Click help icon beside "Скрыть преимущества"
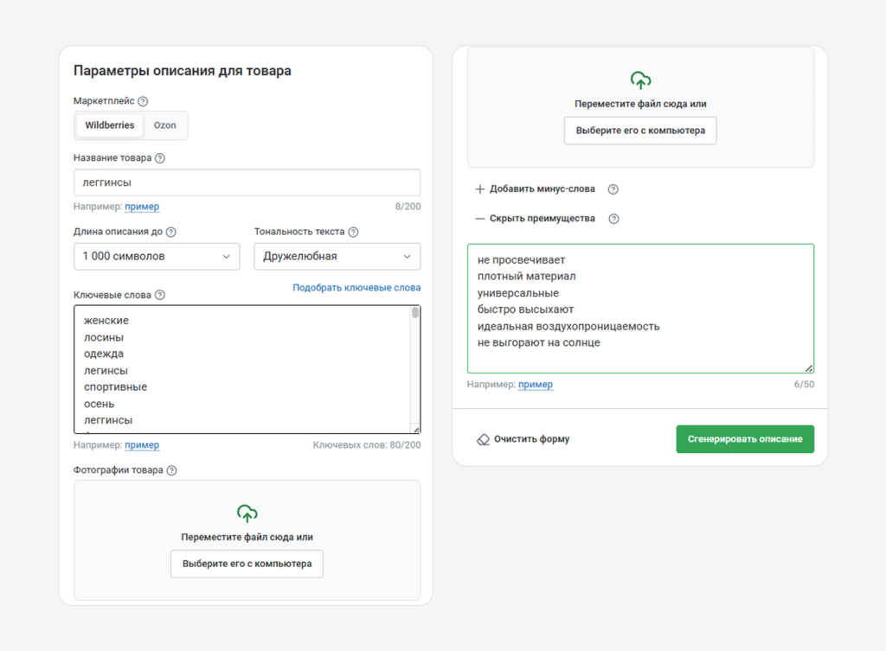This screenshot has width=886, height=651. (x=613, y=219)
